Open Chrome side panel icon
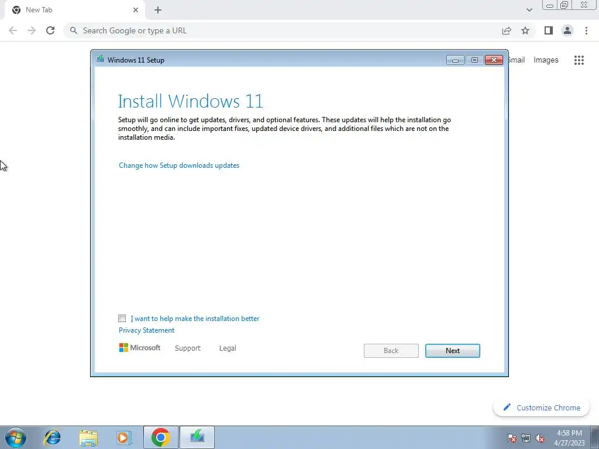Image resolution: width=599 pixels, height=449 pixels. 549,30
